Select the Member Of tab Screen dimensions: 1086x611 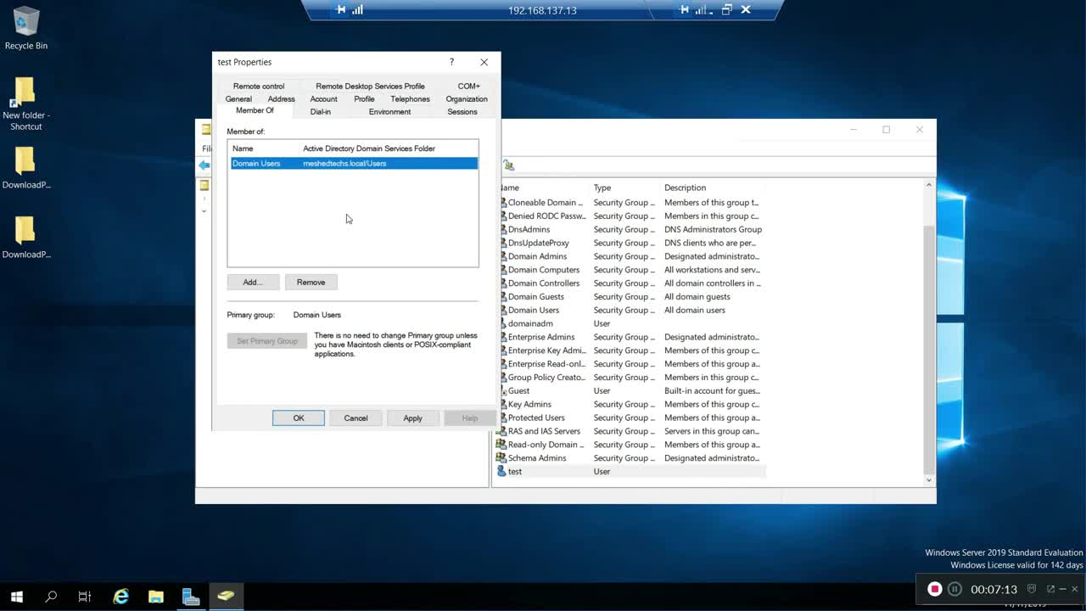(255, 110)
